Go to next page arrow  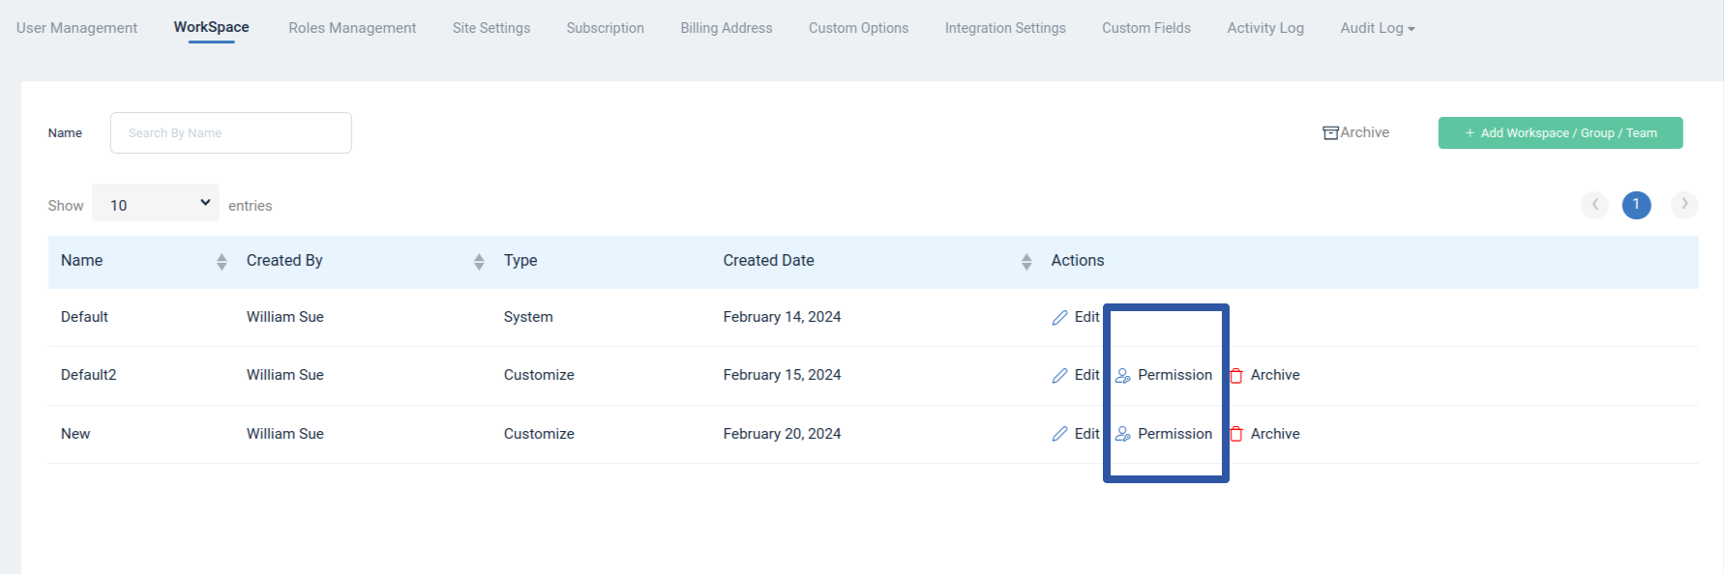1684,204
